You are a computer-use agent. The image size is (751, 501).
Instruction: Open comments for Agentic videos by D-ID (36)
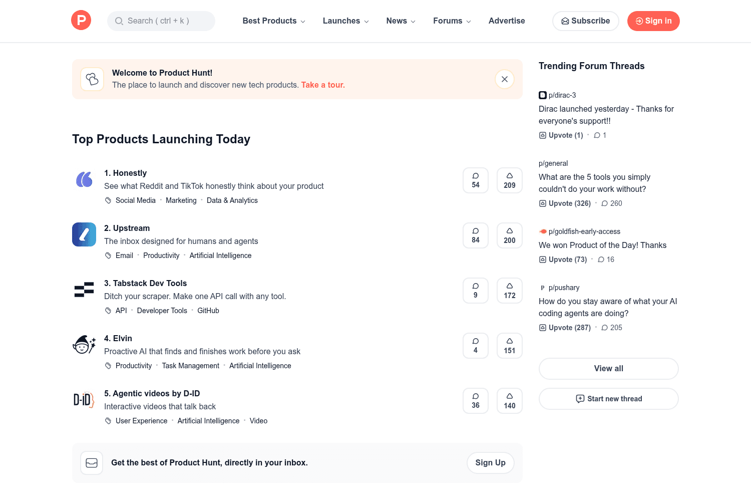tap(476, 401)
